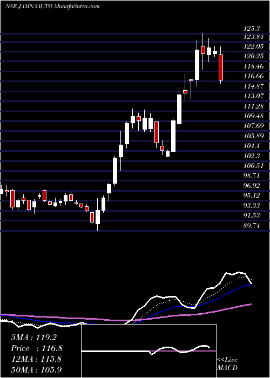The width and height of the screenshot is (270, 378).
Task: Select the 114.87 price level label
Action: tap(254, 86)
